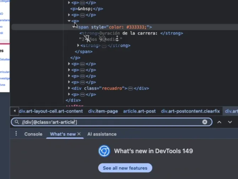Expand the p element directly above recuadro div

(x=69, y=82)
